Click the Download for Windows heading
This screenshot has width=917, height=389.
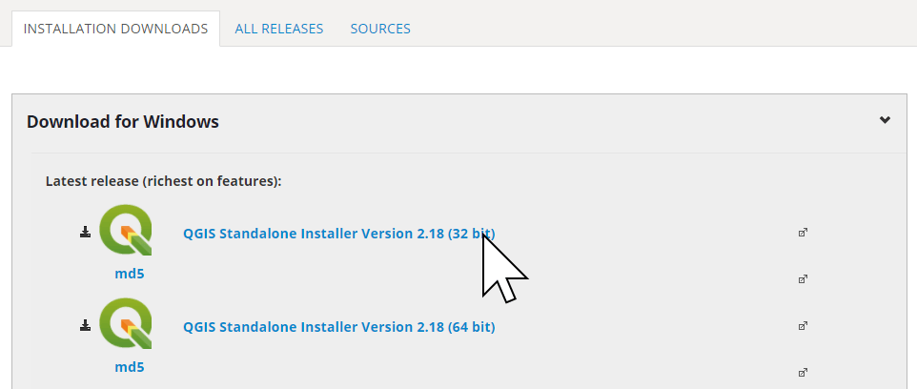pos(123,122)
